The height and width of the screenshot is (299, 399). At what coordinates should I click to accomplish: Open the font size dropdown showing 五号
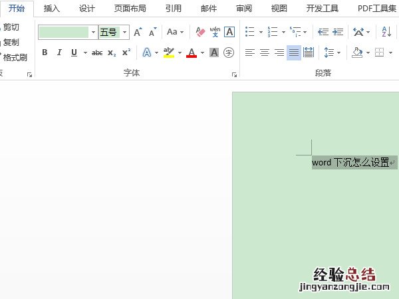click(125, 32)
